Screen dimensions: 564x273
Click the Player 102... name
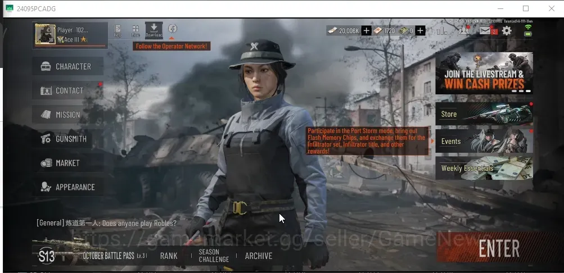point(73,30)
